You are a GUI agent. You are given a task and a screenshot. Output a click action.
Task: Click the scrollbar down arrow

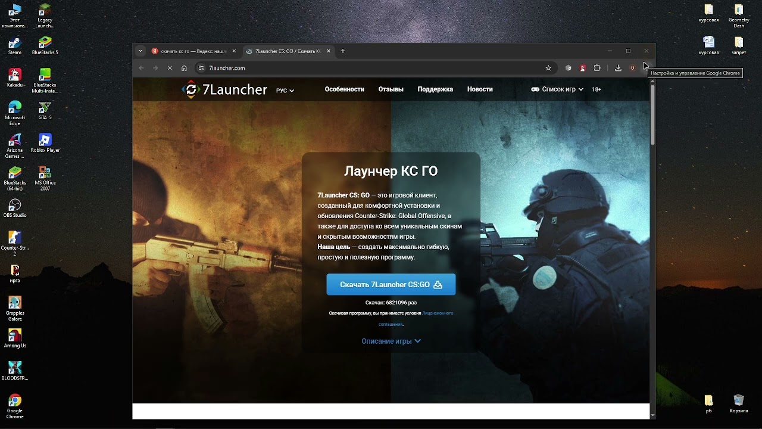(652, 415)
